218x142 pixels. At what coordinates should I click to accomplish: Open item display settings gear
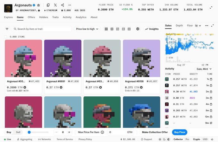[x=138, y=29]
